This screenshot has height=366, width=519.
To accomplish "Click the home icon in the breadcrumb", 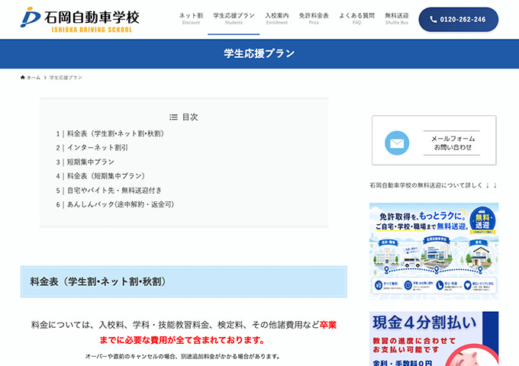I will (x=22, y=77).
